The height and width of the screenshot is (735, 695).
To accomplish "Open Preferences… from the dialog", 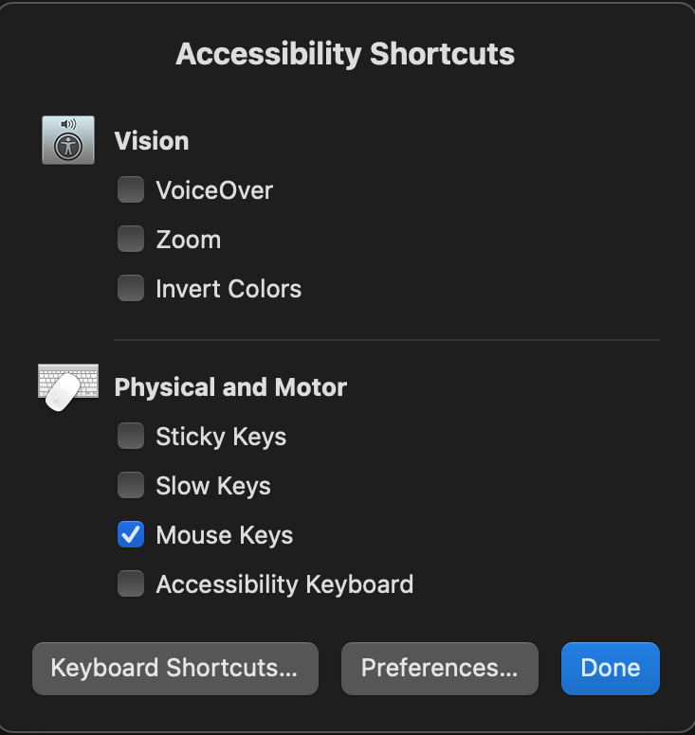I will 439,669.
